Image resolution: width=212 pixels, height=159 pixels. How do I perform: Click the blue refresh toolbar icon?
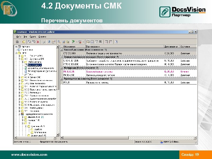pyautogui.click(x=49, y=42)
